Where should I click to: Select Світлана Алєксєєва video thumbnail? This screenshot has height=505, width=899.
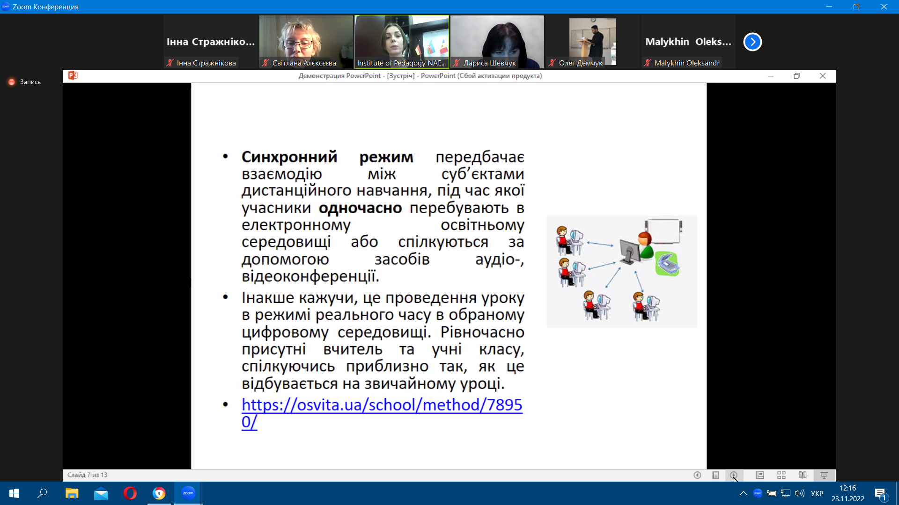306,42
